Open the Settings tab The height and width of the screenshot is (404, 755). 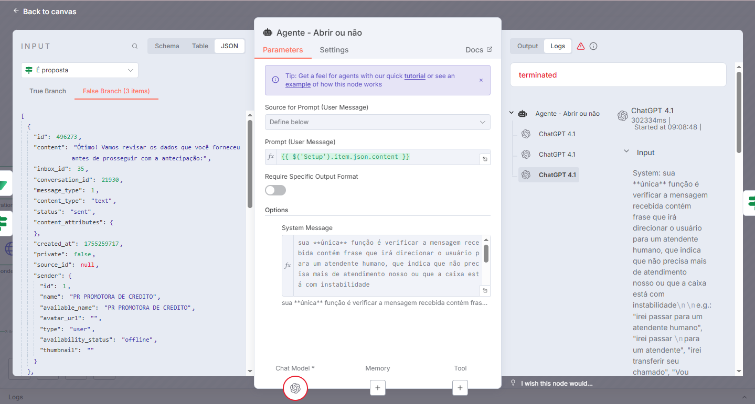(x=334, y=50)
